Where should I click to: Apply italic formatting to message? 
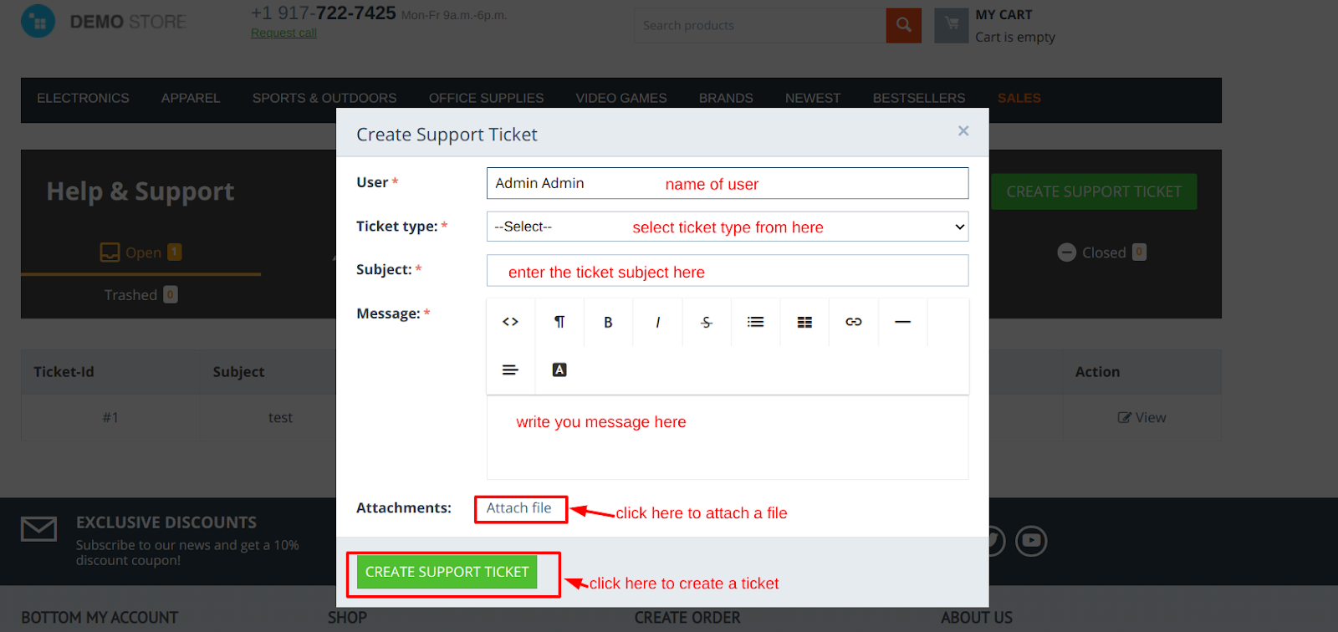[x=657, y=322]
